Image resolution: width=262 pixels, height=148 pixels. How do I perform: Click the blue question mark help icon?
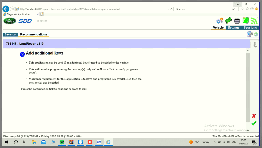(x=22, y=54)
